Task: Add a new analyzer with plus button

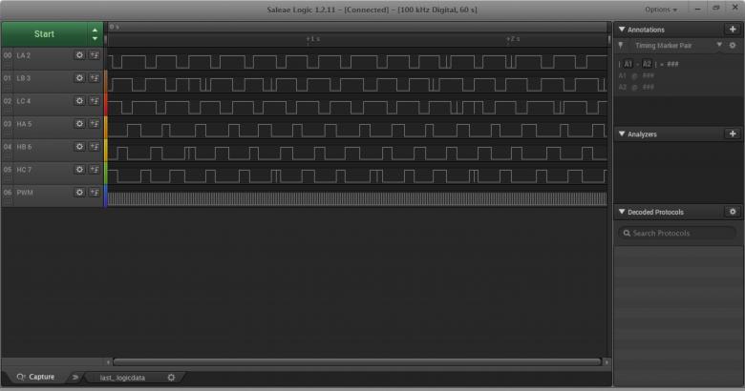Action: (733, 134)
